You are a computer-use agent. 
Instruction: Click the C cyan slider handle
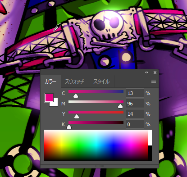(76, 95)
